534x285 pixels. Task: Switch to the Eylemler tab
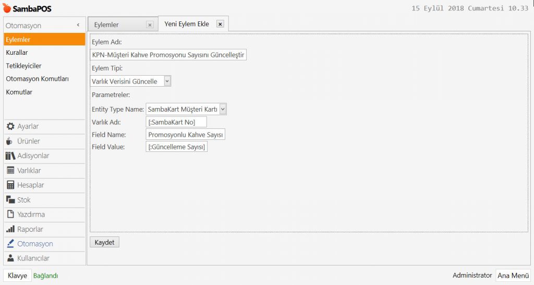point(106,25)
